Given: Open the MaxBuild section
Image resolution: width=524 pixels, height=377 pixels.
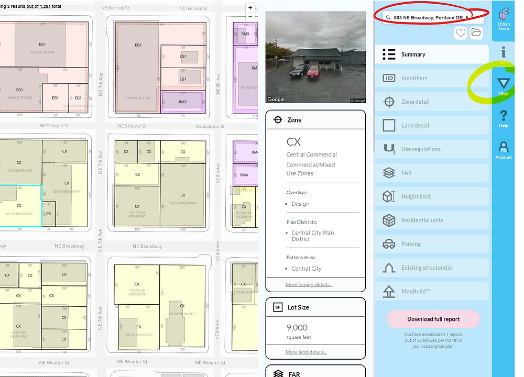Looking at the screenshot, I should [x=432, y=292].
